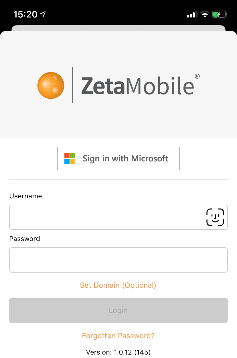This screenshot has height=358, width=237.
Task: Open the Forgotten Password? link
Action: [118, 336]
